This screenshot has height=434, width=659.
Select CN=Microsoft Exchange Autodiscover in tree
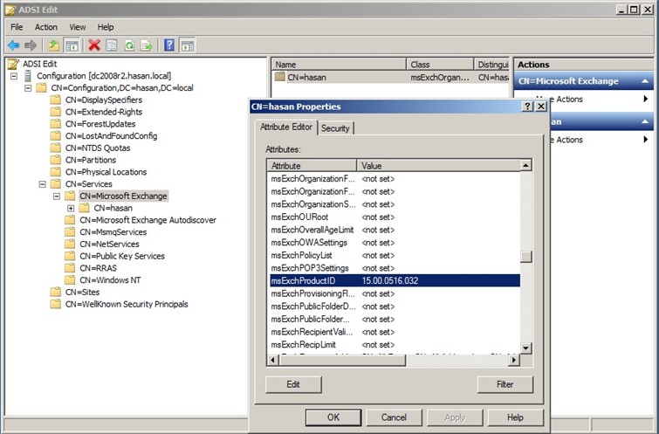[x=148, y=220]
